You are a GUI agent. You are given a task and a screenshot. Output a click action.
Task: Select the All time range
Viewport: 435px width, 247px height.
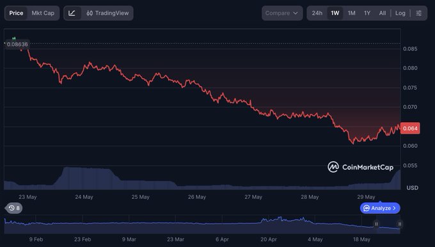(383, 13)
